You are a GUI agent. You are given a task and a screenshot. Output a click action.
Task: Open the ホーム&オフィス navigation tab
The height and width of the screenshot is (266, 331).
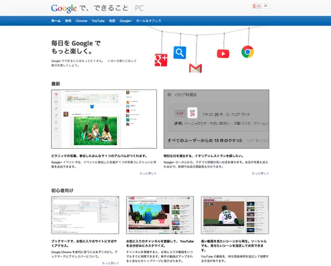coord(149,21)
